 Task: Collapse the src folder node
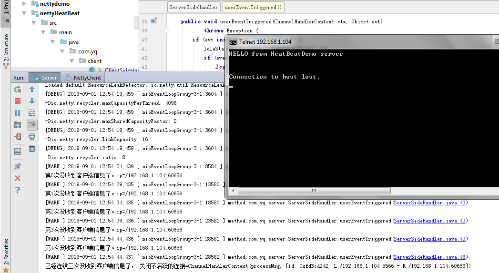(x=34, y=23)
